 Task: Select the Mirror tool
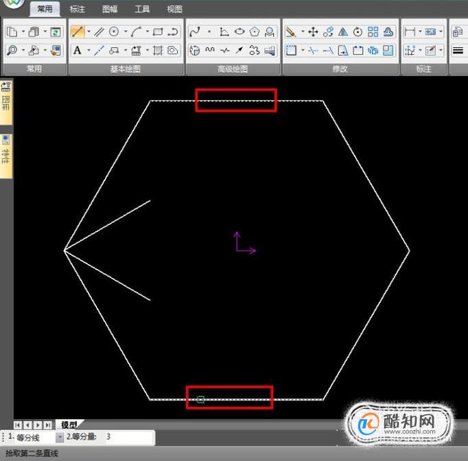click(343, 32)
